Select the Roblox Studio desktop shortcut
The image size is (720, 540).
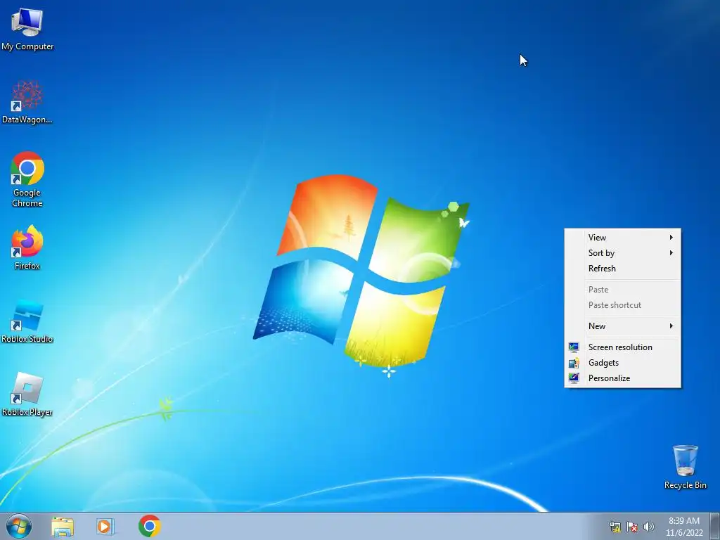coord(27,321)
